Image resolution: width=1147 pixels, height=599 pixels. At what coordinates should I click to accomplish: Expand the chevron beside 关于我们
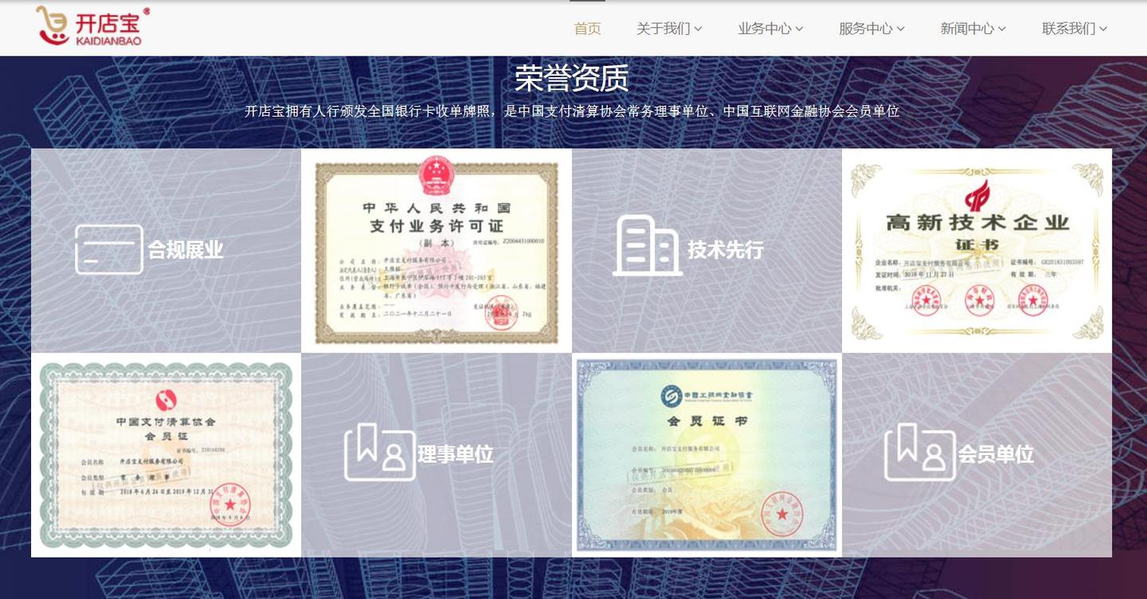click(x=699, y=29)
